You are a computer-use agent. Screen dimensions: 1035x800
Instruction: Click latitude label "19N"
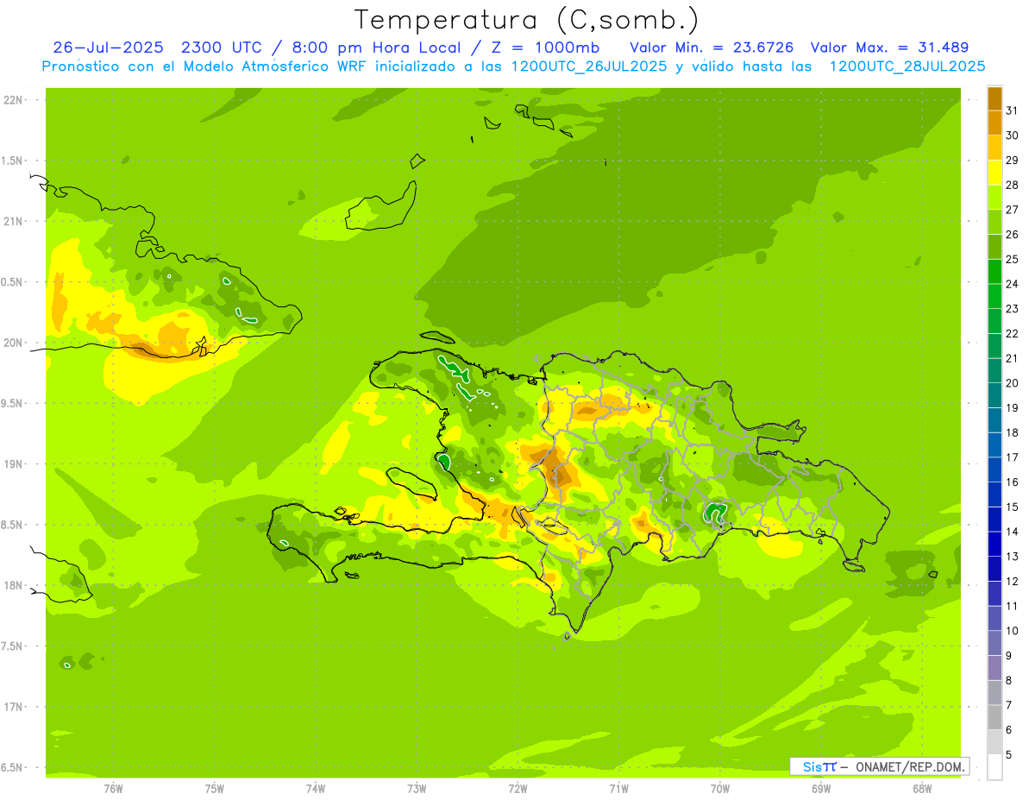tap(14, 464)
